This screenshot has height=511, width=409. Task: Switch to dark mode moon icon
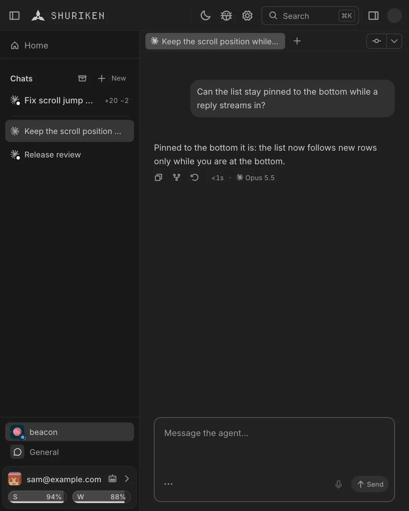pos(205,16)
